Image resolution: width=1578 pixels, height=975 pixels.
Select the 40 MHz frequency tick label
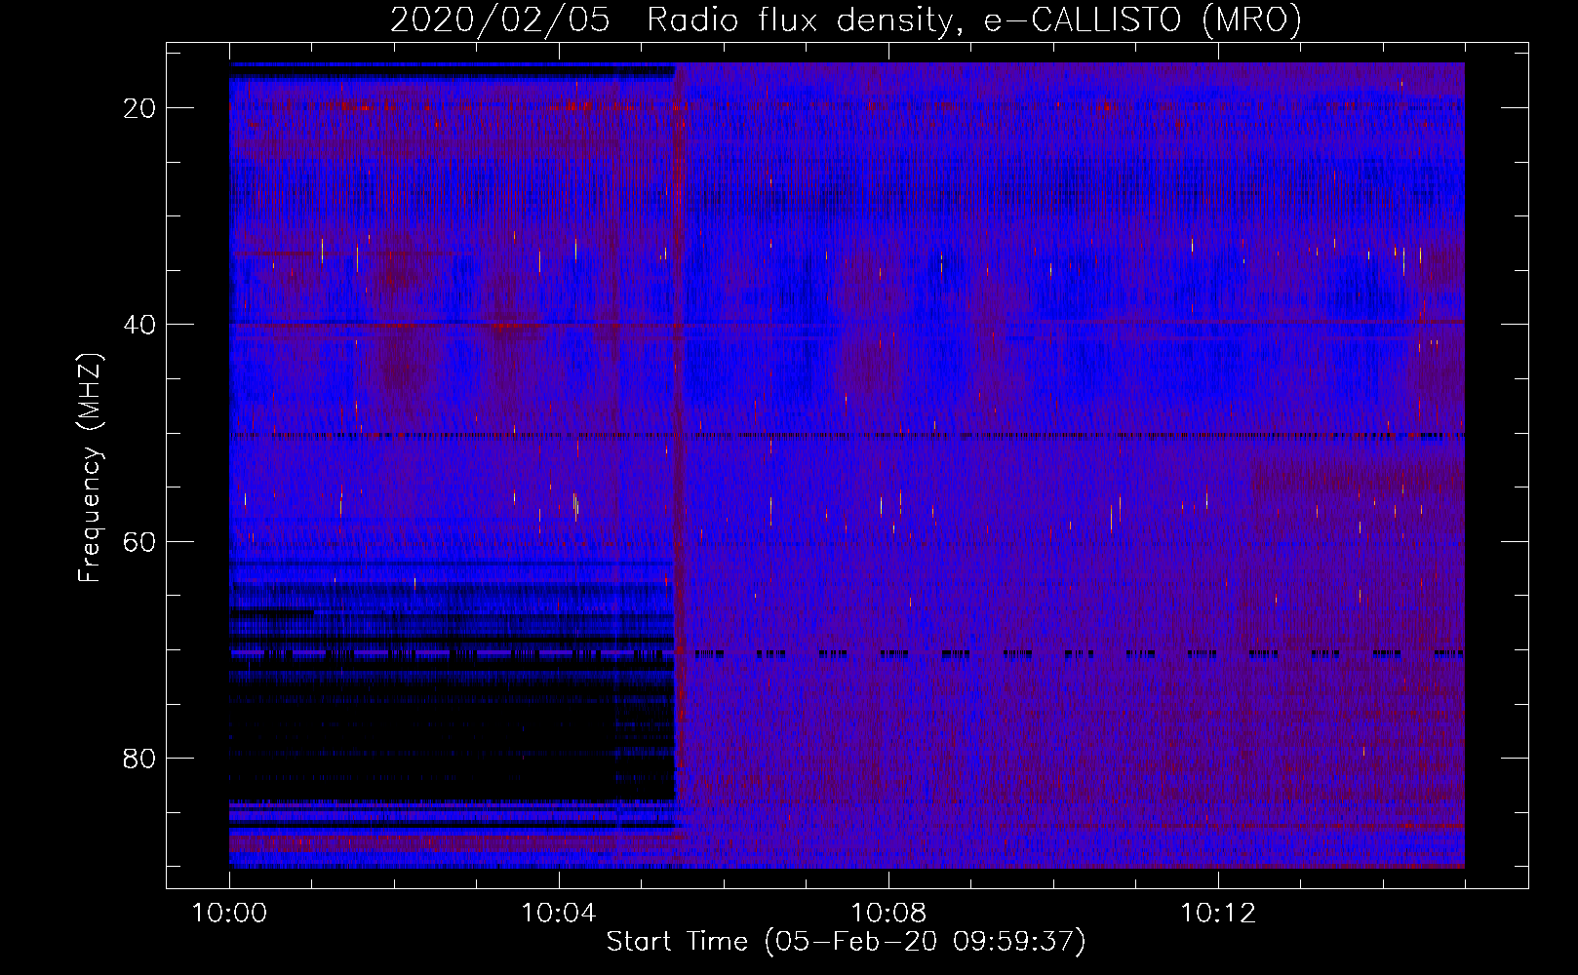[140, 325]
